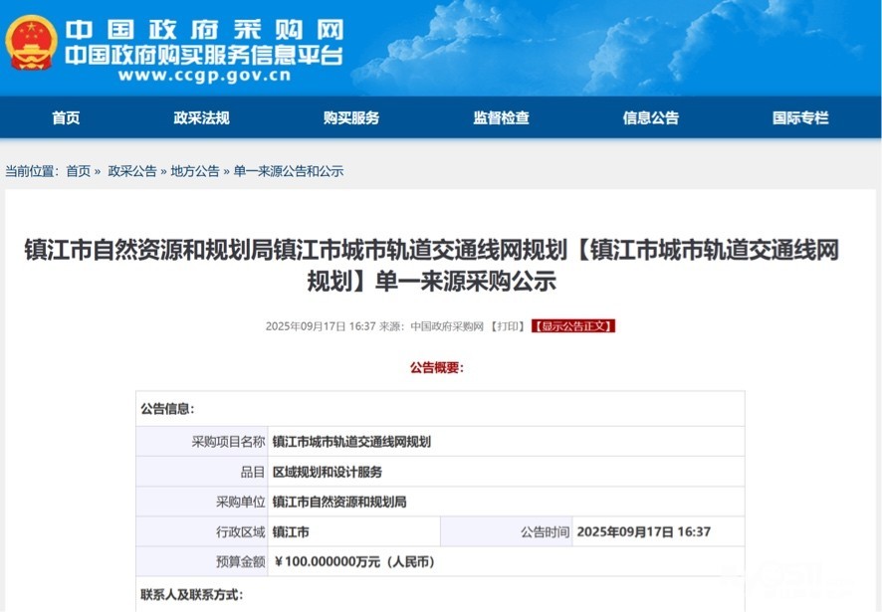Click the 中国政府采购网 site title

[204, 29]
